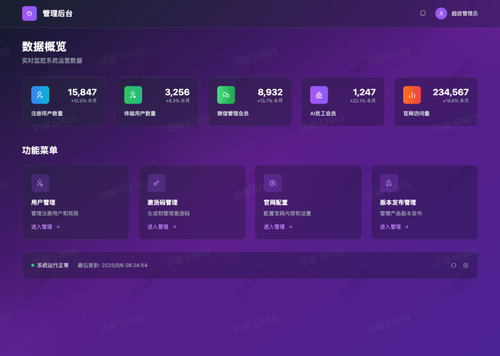Click the 激活码管理 key icon
500x356 pixels.
click(x=156, y=183)
